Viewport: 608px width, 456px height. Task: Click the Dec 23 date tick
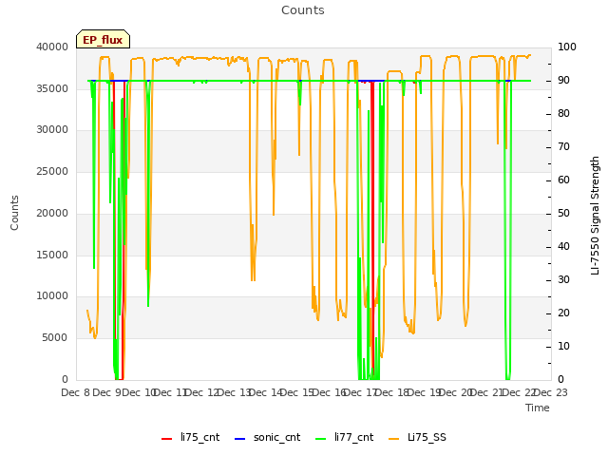click(551, 392)
